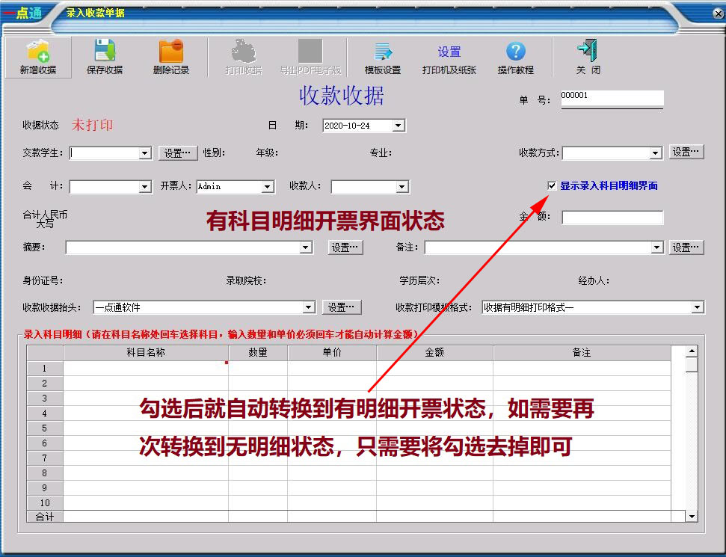Click the 金额 column header in table
The width and height of the screenshot is (726, 557).
coord(434,353)
